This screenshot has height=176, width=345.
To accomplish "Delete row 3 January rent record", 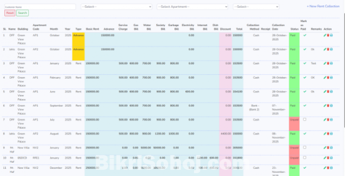I will [x=328, y=63].
